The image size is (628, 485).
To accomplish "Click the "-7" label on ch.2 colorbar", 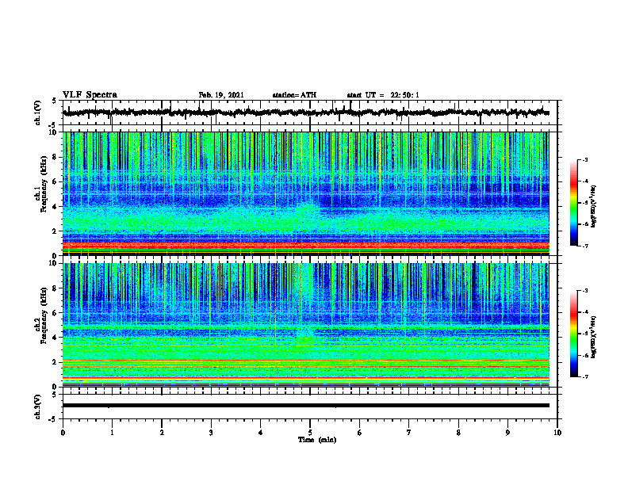I will [x=584, y=376].
